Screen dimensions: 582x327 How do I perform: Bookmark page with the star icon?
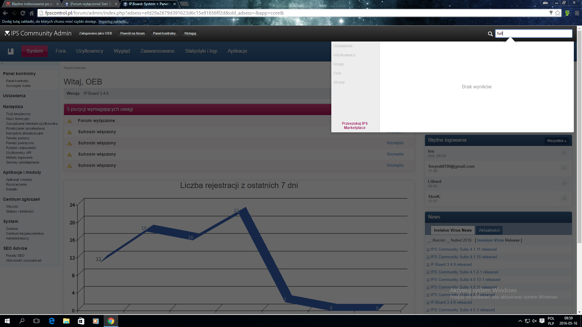558,13
